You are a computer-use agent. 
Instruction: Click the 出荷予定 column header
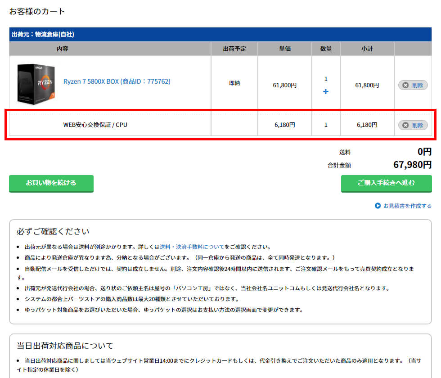[x=234, y=49]
